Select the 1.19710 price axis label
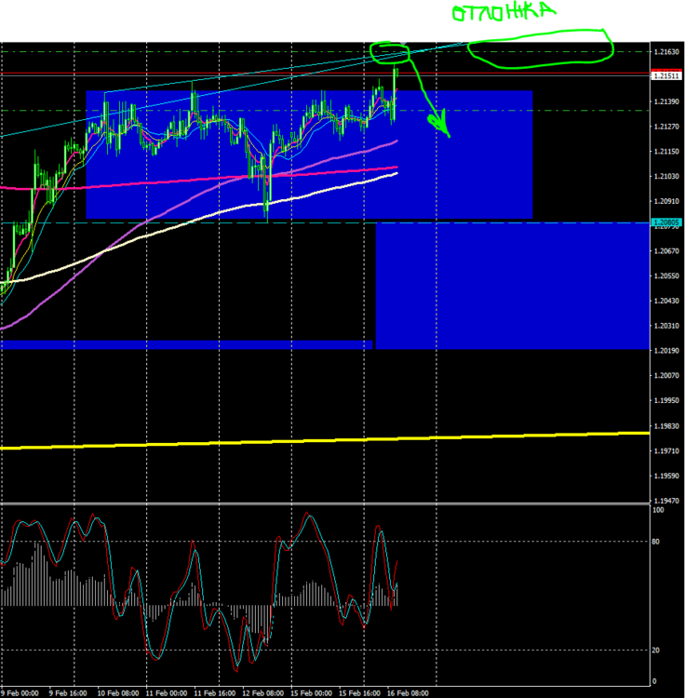685x698 pixels. pyautogui.click(x=666, y=451)
